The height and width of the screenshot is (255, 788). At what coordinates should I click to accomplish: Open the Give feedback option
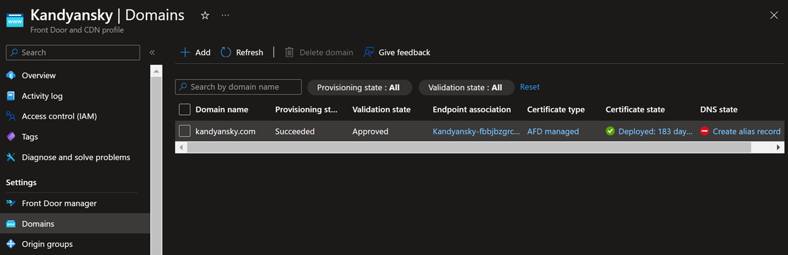tap(397, 52)
